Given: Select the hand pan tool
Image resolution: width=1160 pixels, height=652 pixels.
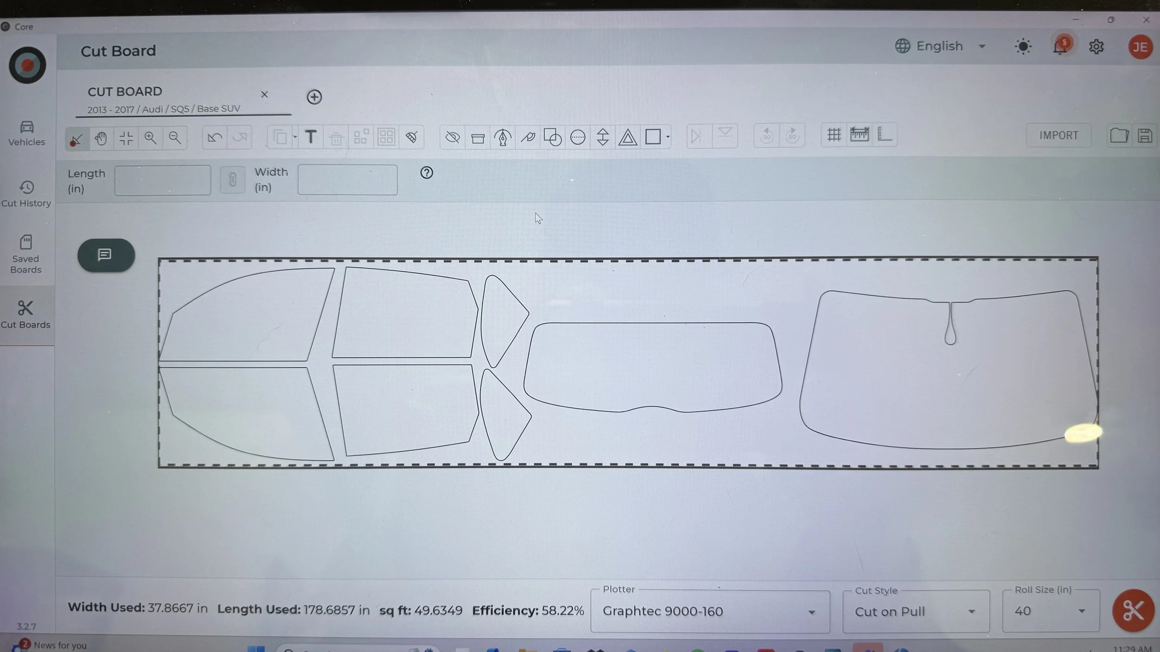Looking at the screenshot, I should (101, 138).
